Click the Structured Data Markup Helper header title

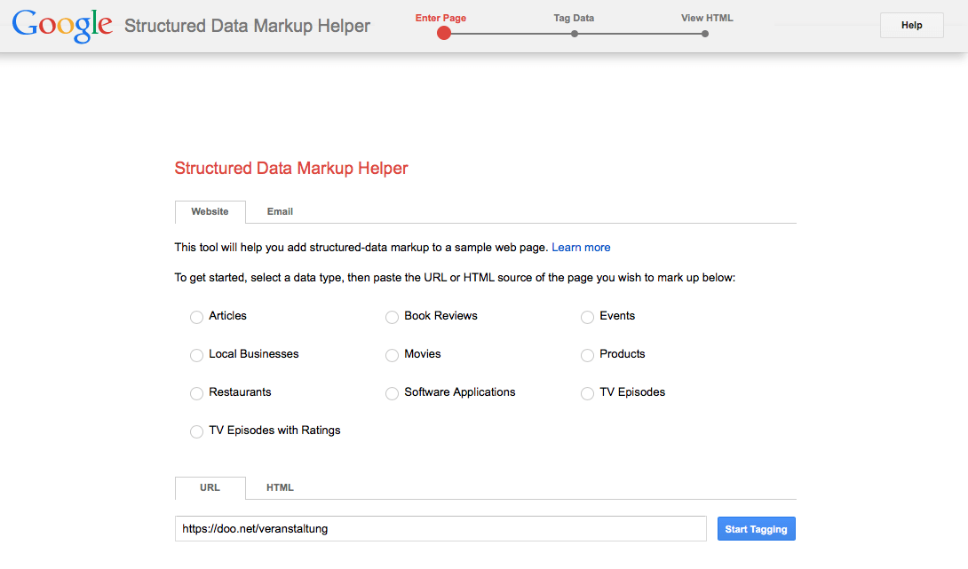pos(247,26)
